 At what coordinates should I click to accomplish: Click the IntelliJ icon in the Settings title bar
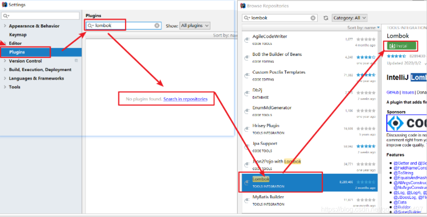4,5
